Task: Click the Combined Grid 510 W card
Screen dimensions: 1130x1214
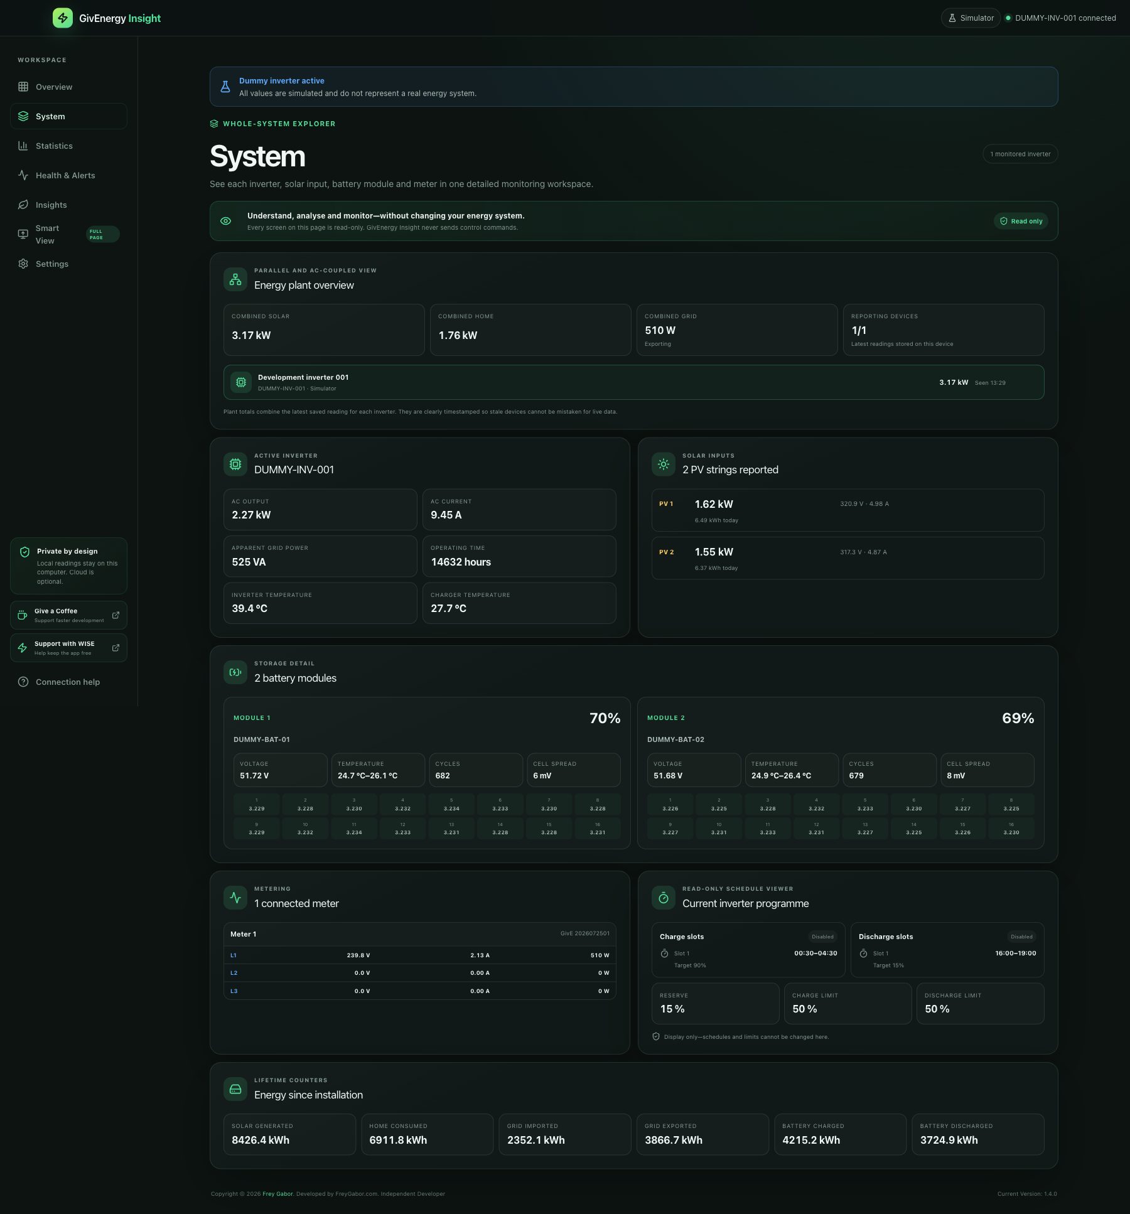Action: click(737, 330)
